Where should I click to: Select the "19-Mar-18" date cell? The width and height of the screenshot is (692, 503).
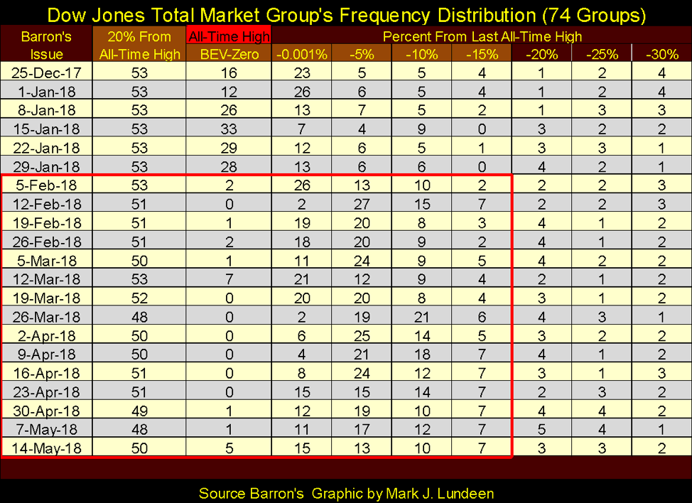click(x=46, y=298)
